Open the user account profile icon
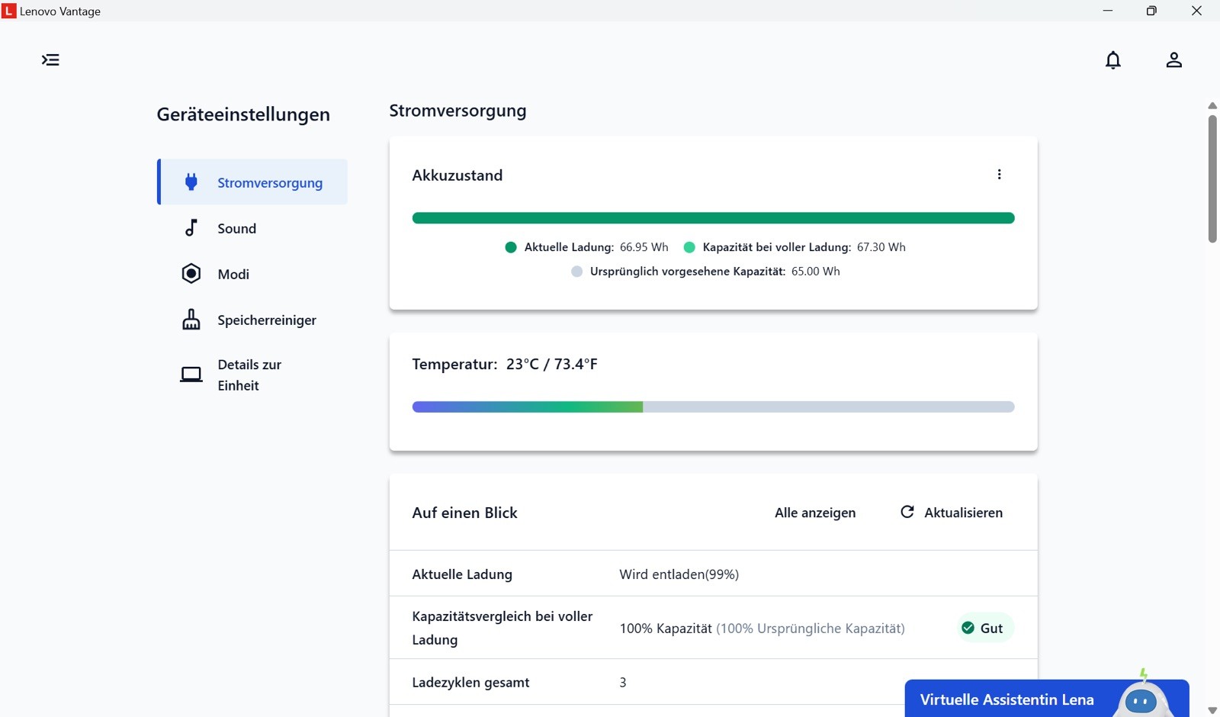 (x=1173, y=59)
